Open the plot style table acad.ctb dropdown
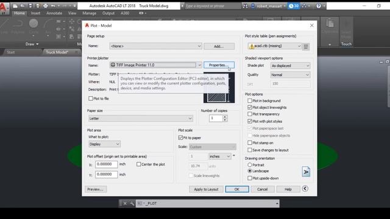The height and width of the screenshot is (219, 390). point(275,46)
